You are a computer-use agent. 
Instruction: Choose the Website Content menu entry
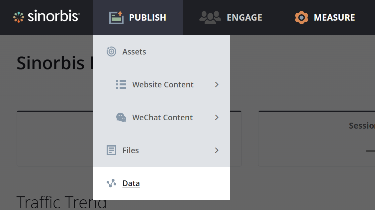[x=163, y=84]
